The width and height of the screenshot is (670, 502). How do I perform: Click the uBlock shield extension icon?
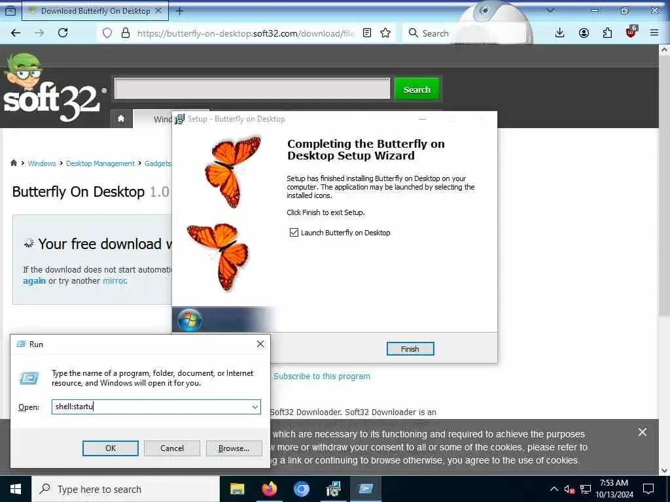(631, 32)
